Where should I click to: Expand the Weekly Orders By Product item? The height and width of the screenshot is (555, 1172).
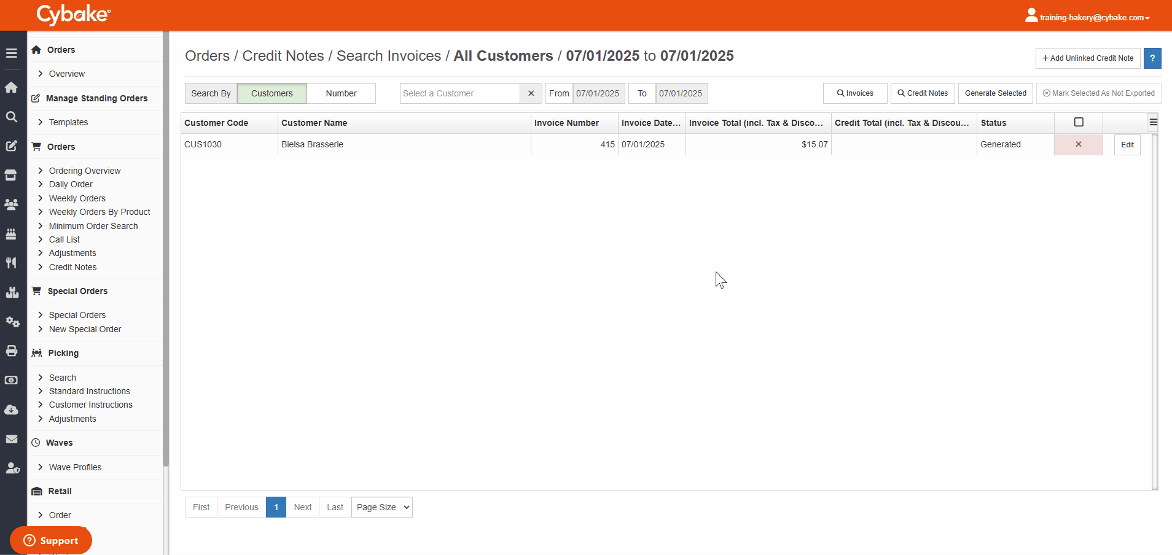pyautogui.click(x=100, y=212)
